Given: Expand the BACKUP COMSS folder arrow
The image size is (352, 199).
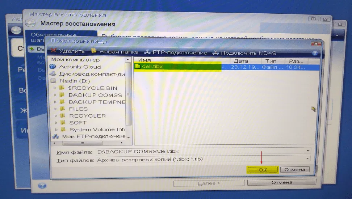Looking at the screenshot, I should [55, 95].
